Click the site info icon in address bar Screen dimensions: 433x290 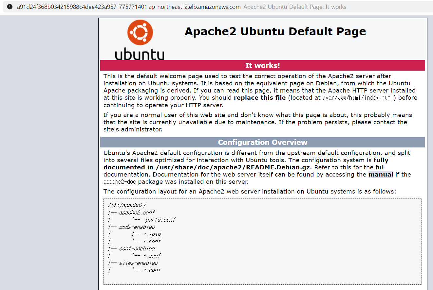click(x=10, y=7)
